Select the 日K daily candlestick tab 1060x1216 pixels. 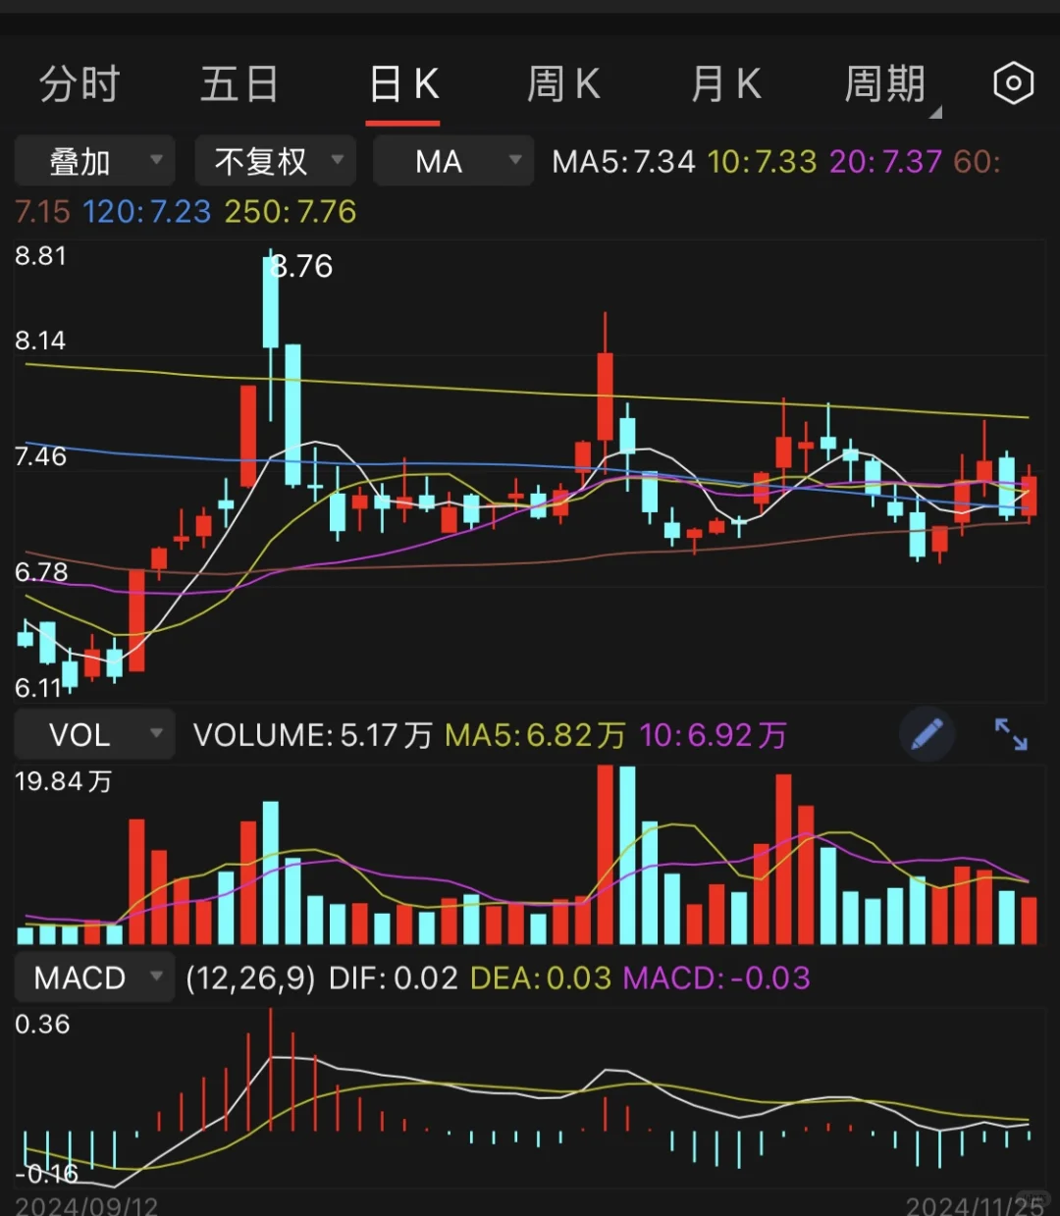pyautogui.click(x=403, y=84)
